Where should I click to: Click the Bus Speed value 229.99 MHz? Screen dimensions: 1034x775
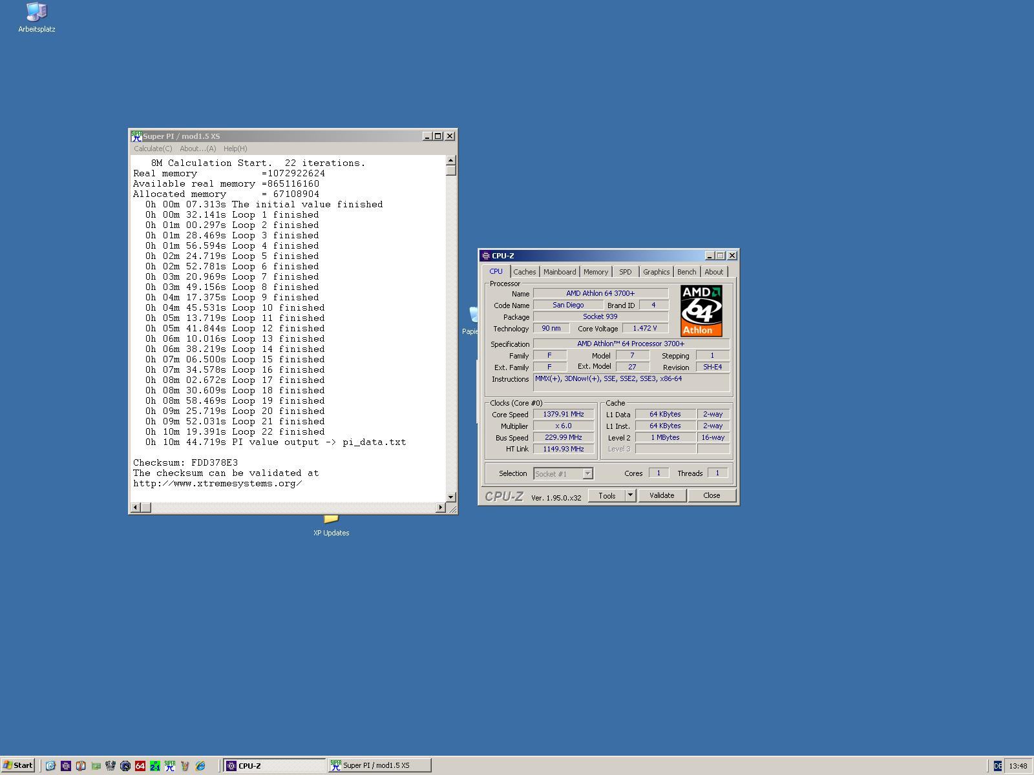click(564, 437)
